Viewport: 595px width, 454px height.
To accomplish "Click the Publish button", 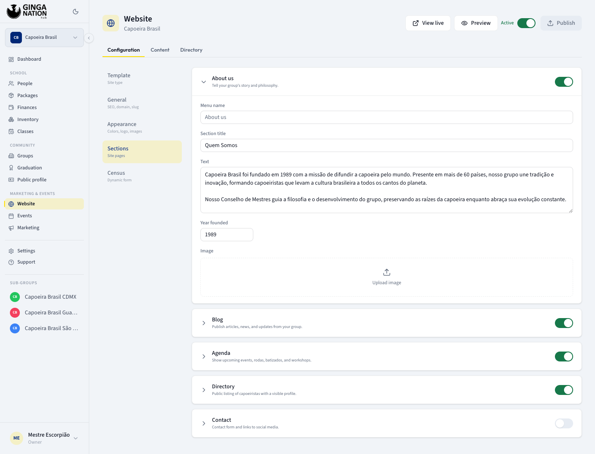I will click(x=561, y=23).
